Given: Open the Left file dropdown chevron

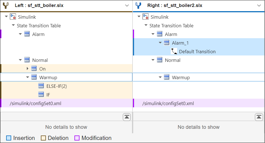Looking at the screenshot, I should coord(127,6).
